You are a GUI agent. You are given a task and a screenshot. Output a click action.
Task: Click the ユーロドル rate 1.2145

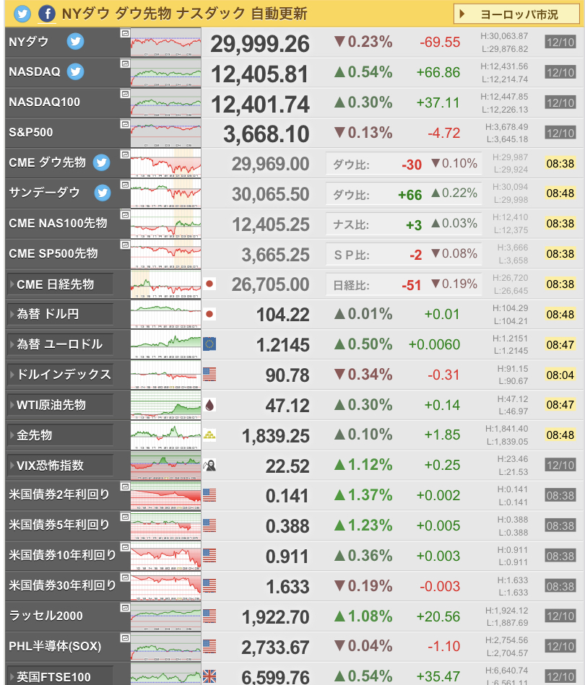click(x=283, y=345)
